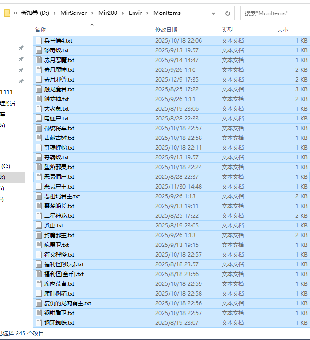Click the file icon of 都统将军.txt
Screen dimensions: 310x340
[39, 128]
